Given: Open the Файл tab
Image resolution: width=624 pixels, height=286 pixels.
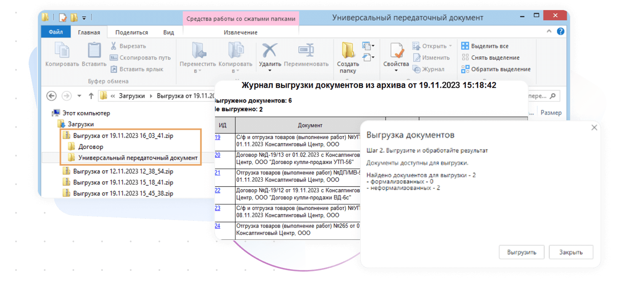Looking at the screenshot, I should 56,32.
